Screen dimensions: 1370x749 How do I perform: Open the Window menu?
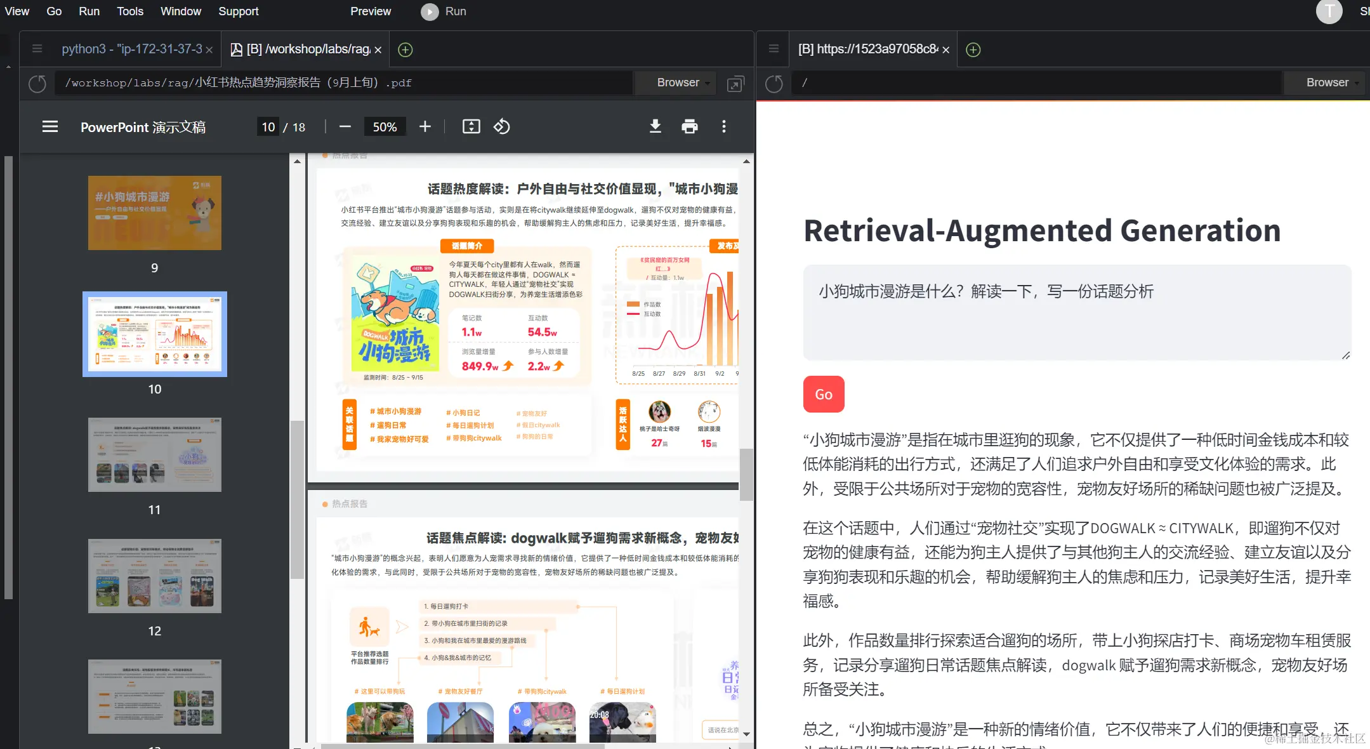click(181, 11)
